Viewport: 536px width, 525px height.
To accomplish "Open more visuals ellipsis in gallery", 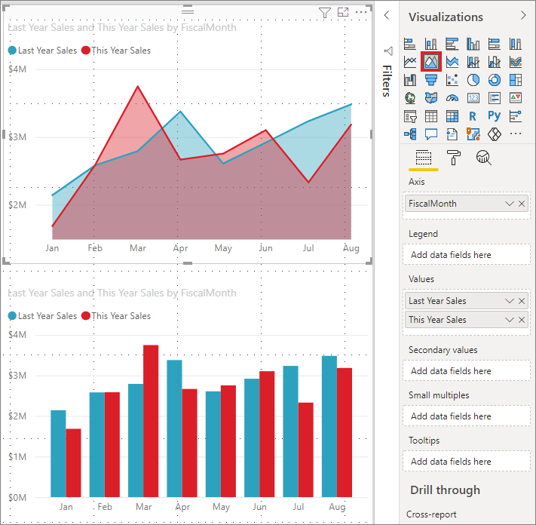I will click(x=516, y=134).
